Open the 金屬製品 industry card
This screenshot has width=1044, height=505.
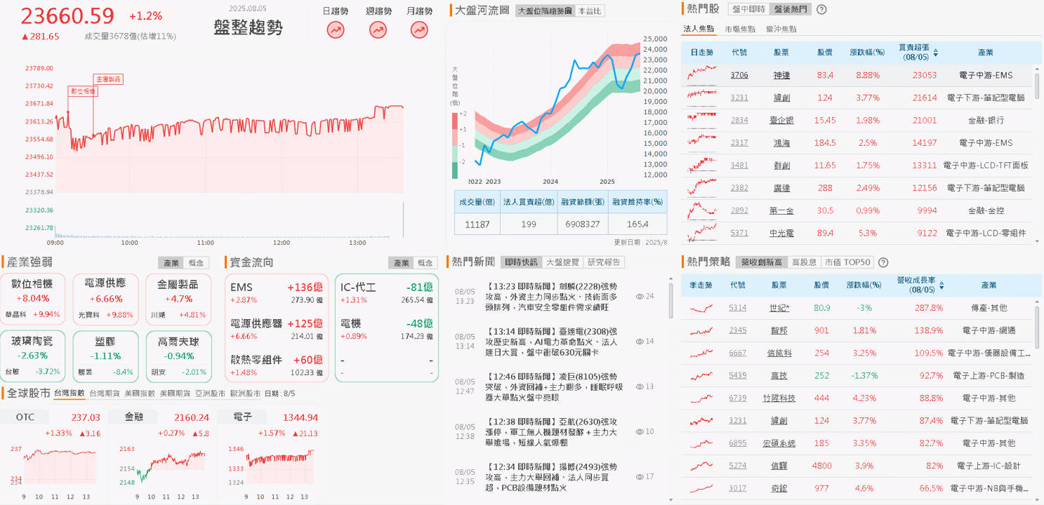click(178, 299)
